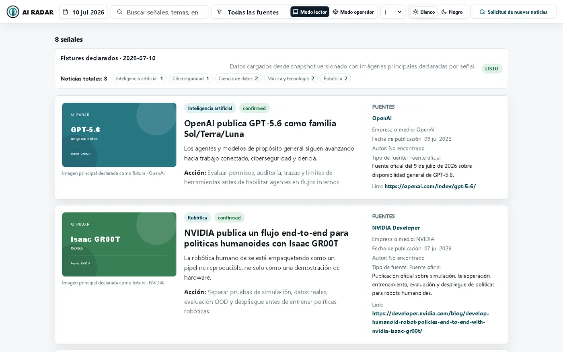Viewport: 563px width, 352px height.
Task: Focus the Buscar señales search field
Action: coord(159,12)
